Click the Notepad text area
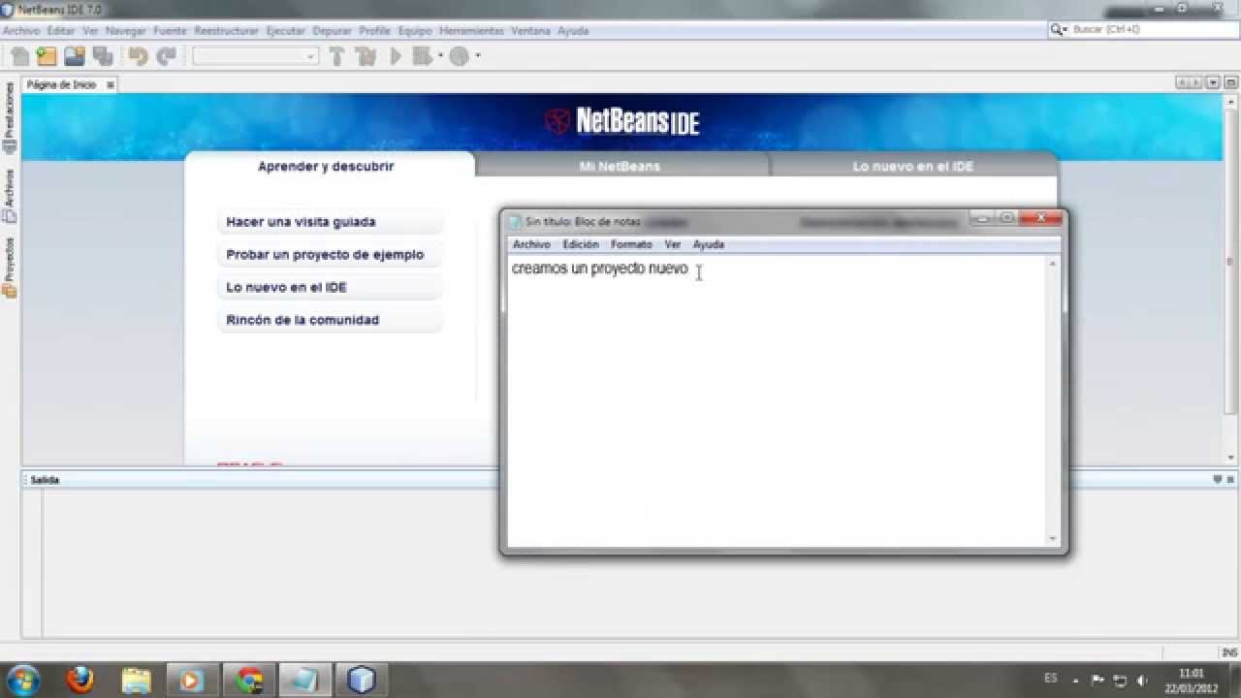Viewport: 1241px width, 698px height. point(777,401)
